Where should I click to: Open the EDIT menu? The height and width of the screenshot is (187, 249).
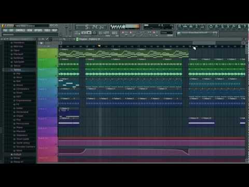[11, 30]
